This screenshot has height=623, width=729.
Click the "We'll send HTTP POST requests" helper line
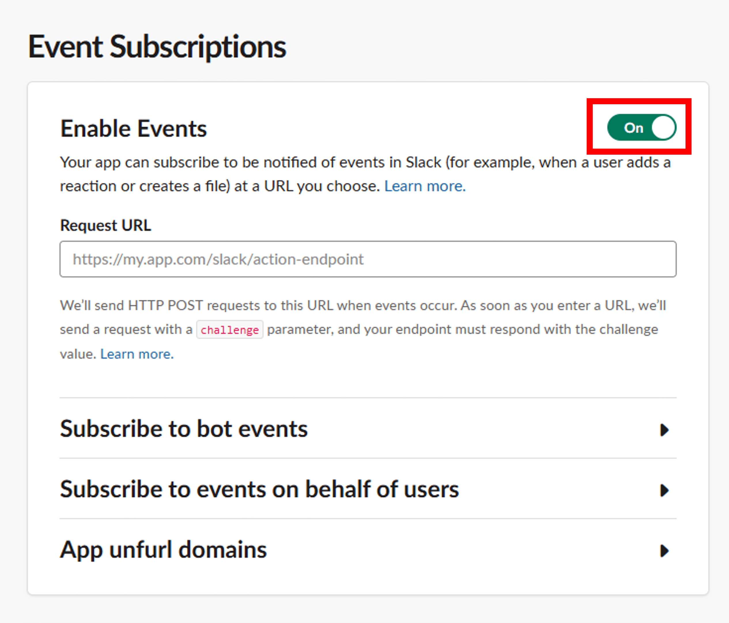362,305
